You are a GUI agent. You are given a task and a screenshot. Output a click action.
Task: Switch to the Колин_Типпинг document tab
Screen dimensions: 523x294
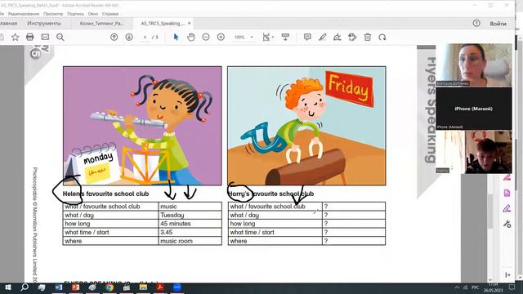tap(101, 24)
